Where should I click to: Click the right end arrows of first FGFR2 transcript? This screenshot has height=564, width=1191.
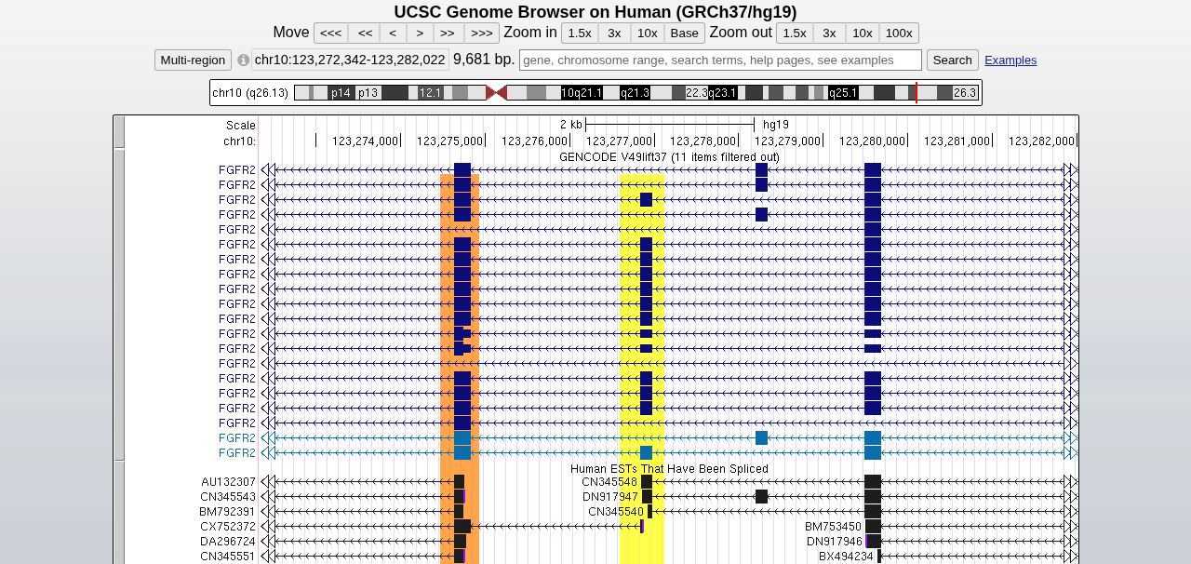click(1071, 170)
